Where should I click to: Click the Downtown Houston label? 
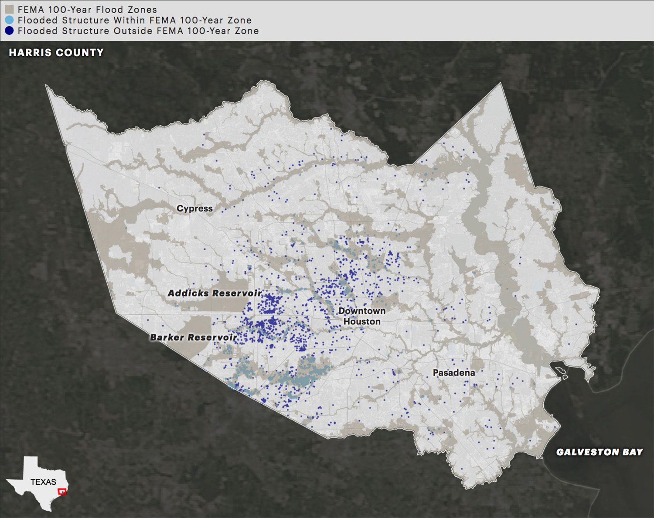(362, 316)
